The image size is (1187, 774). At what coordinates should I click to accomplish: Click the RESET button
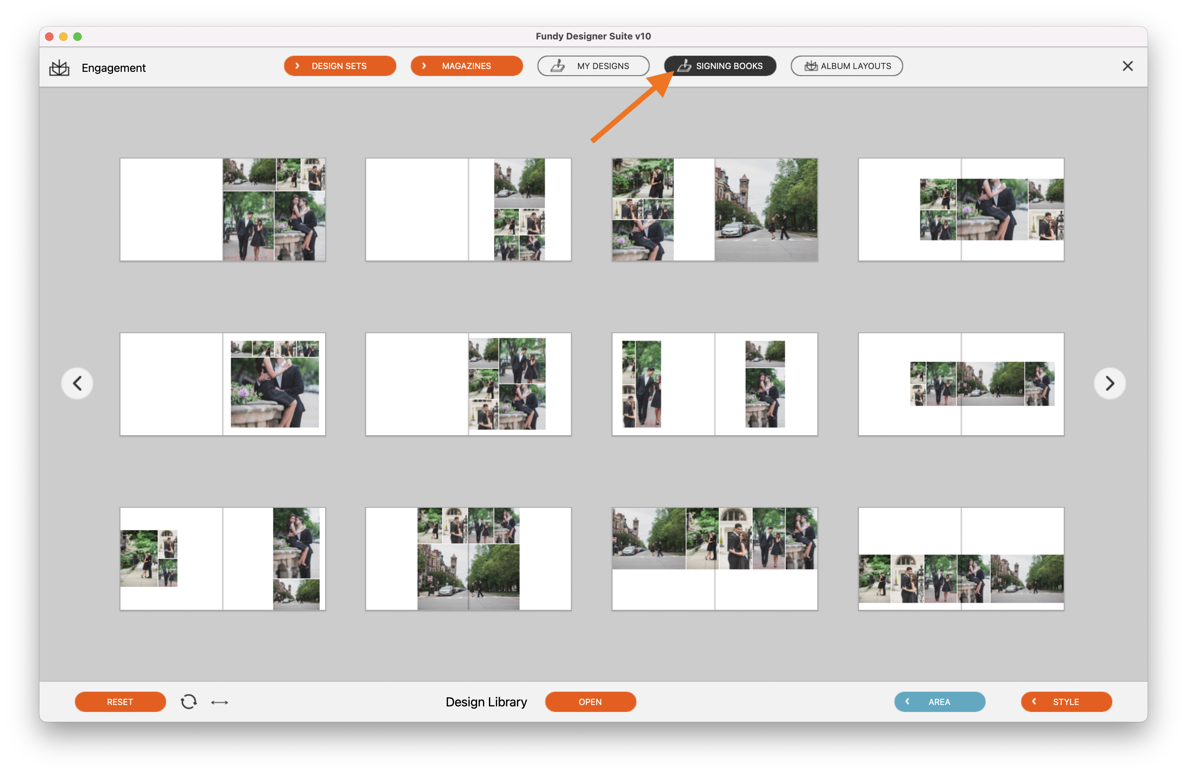[119, 701]
